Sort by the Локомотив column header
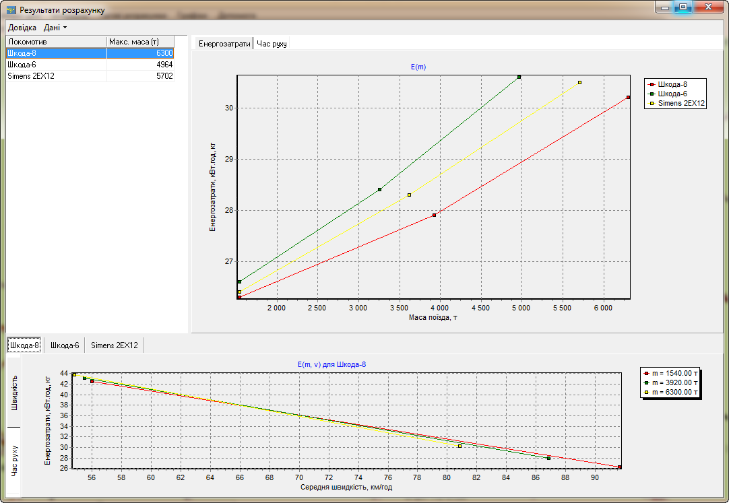This screenshot has height=503, width=729. 55,42
